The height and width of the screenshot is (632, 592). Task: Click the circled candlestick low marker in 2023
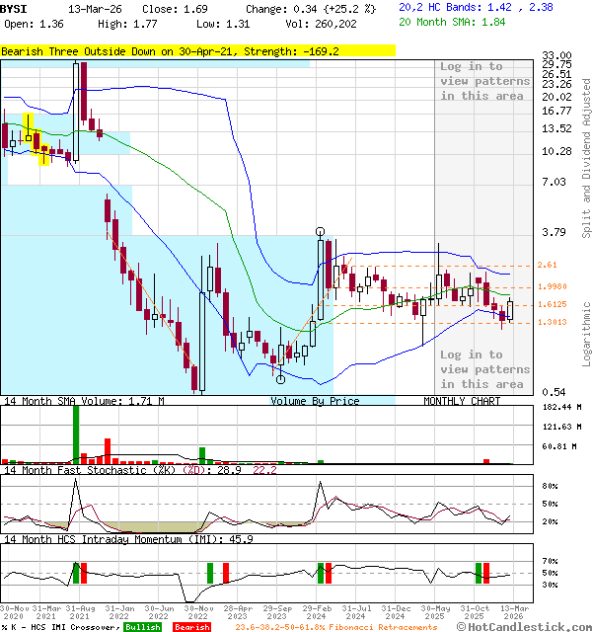[280, 378]
